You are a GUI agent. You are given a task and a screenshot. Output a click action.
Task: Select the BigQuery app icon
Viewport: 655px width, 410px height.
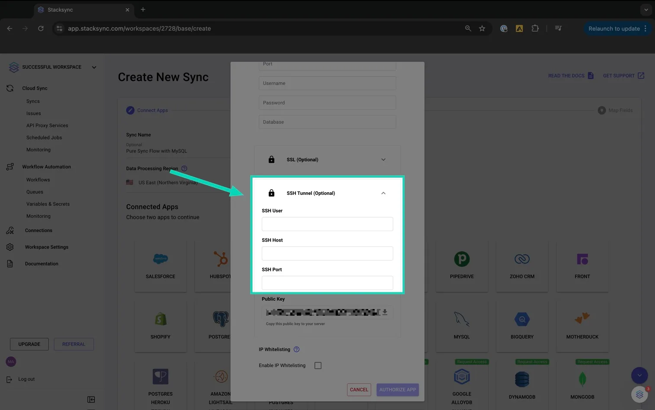point(522,319)
